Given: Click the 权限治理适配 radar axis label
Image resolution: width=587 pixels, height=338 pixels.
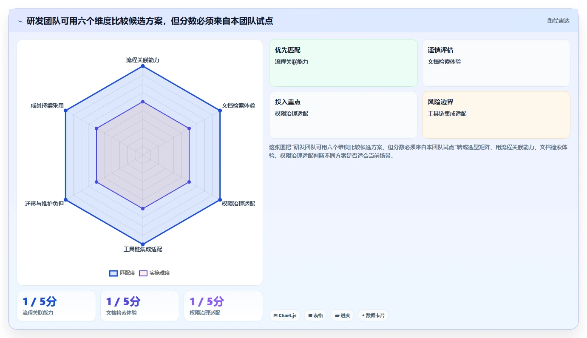Looking at the screenshot, I should [x=238, y=204].
